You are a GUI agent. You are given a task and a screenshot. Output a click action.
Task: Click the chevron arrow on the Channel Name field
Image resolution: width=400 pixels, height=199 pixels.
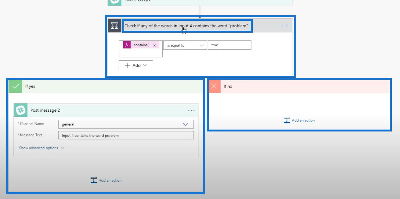tap(186, 124)
